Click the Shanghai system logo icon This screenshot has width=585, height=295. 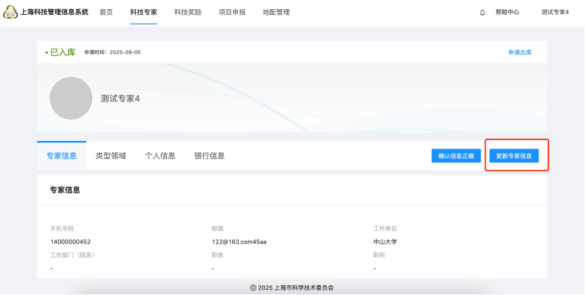point(11,12)
